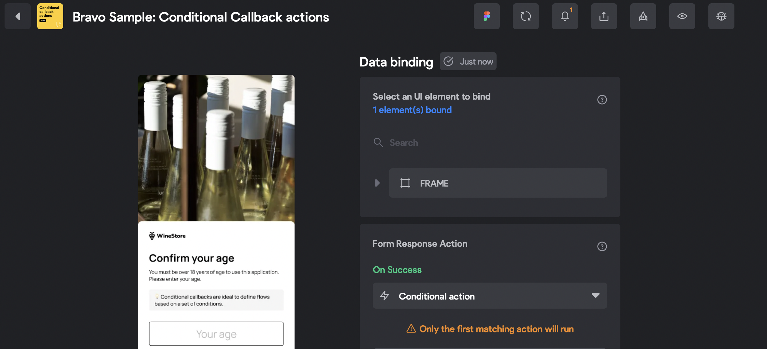Screen dimensions: 767x349
Task: Click the rocket publish icon
Action: click(x=643, y=16)
